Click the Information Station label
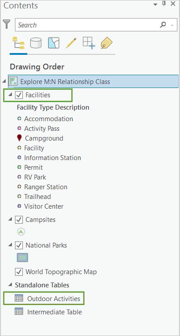Image resolution: width=180 pixels, height=336 pixels. click(53, 158)
